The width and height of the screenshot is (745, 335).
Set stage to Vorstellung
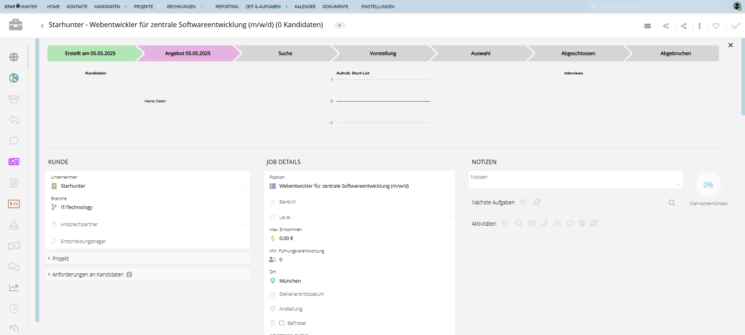click(x=383, y=54)
